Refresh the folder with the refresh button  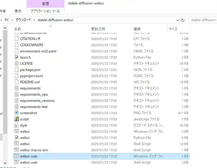183,20
